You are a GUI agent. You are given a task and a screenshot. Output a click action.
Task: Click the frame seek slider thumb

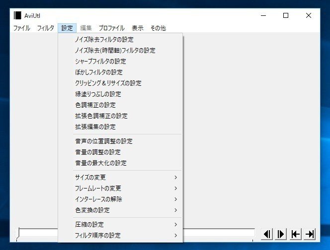[x=16, y=233]
